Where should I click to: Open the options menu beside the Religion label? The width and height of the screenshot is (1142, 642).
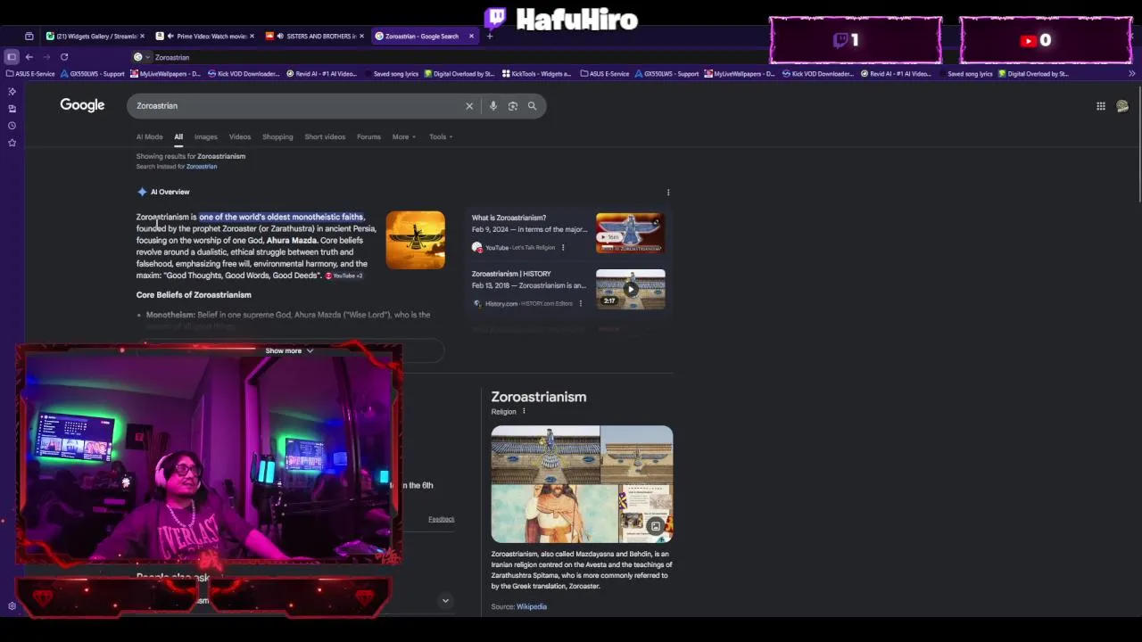click(524, 411)
